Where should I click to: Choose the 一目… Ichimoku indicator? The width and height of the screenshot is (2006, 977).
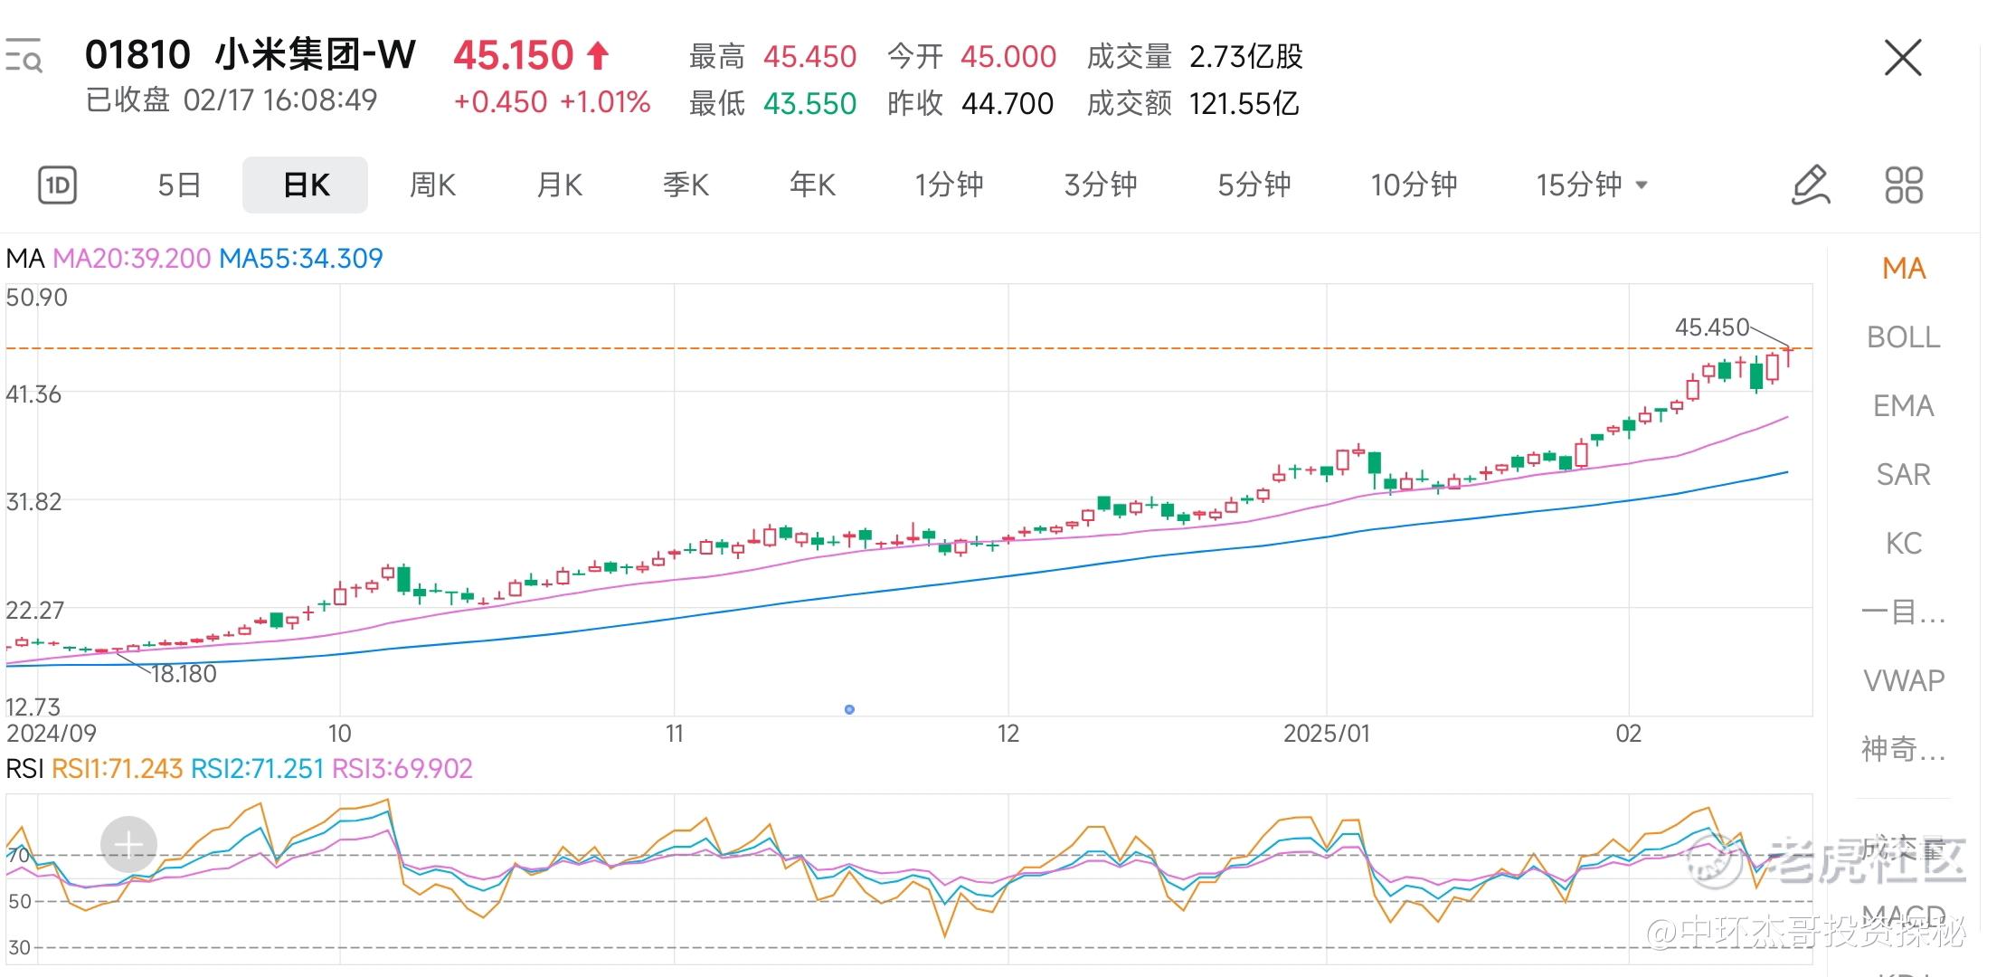point(1904,612)
